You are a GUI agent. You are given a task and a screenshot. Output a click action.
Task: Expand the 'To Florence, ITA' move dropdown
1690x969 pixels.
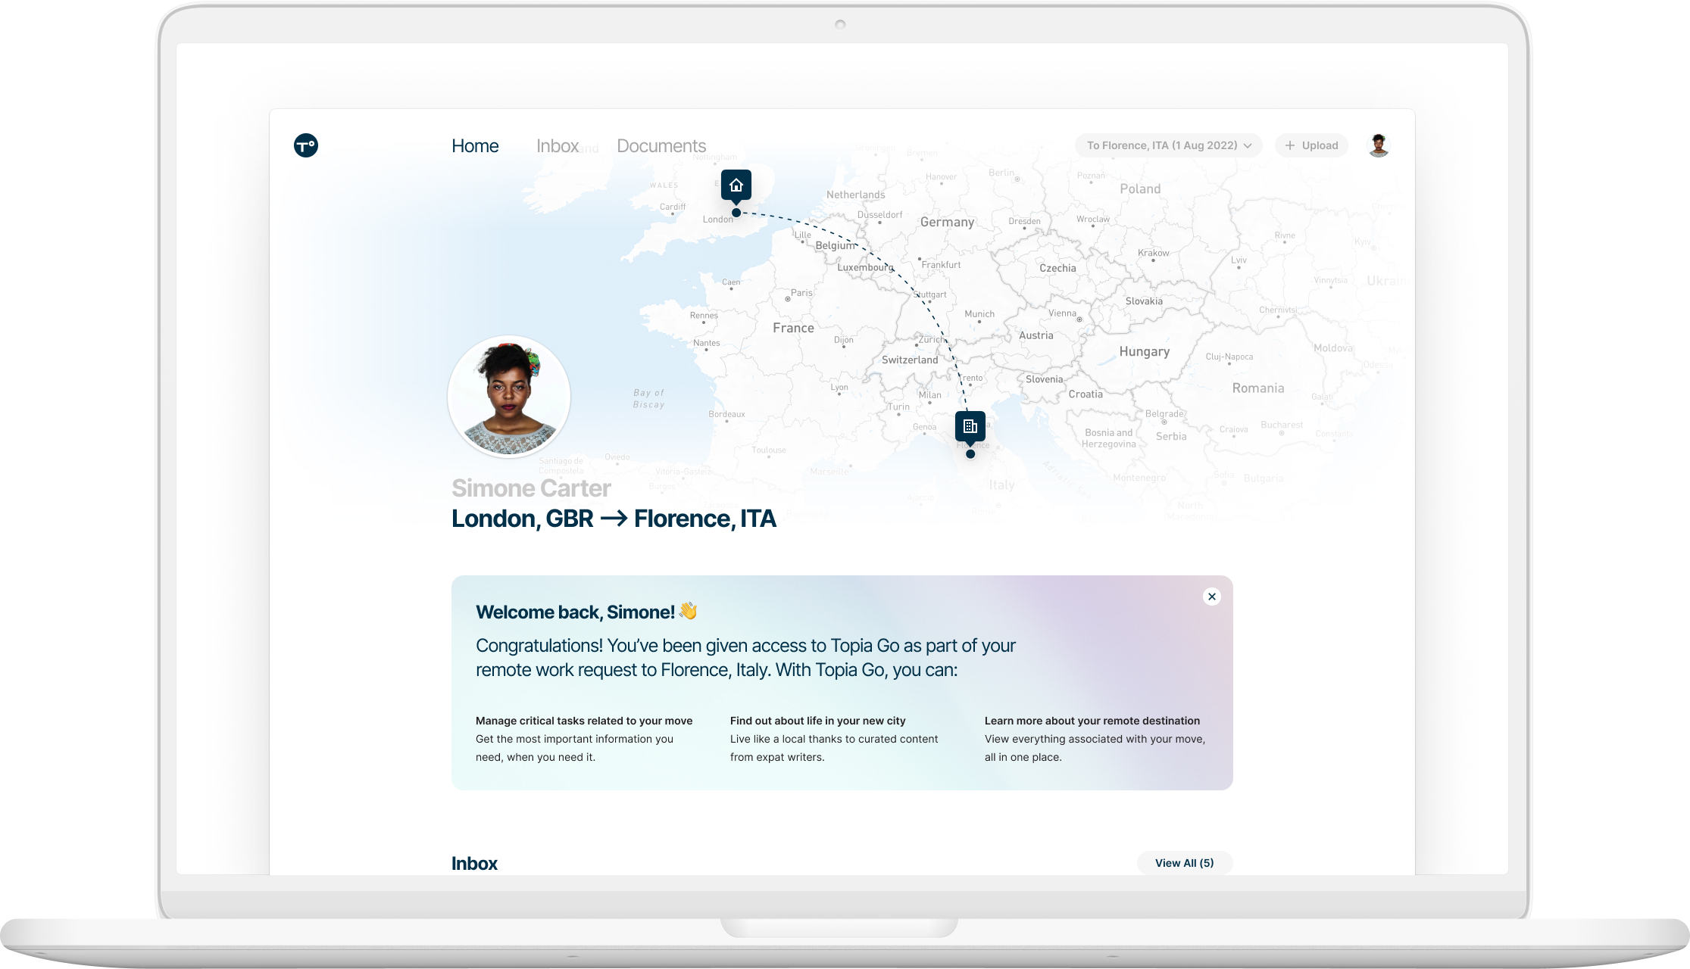(x=1169, y=145)
